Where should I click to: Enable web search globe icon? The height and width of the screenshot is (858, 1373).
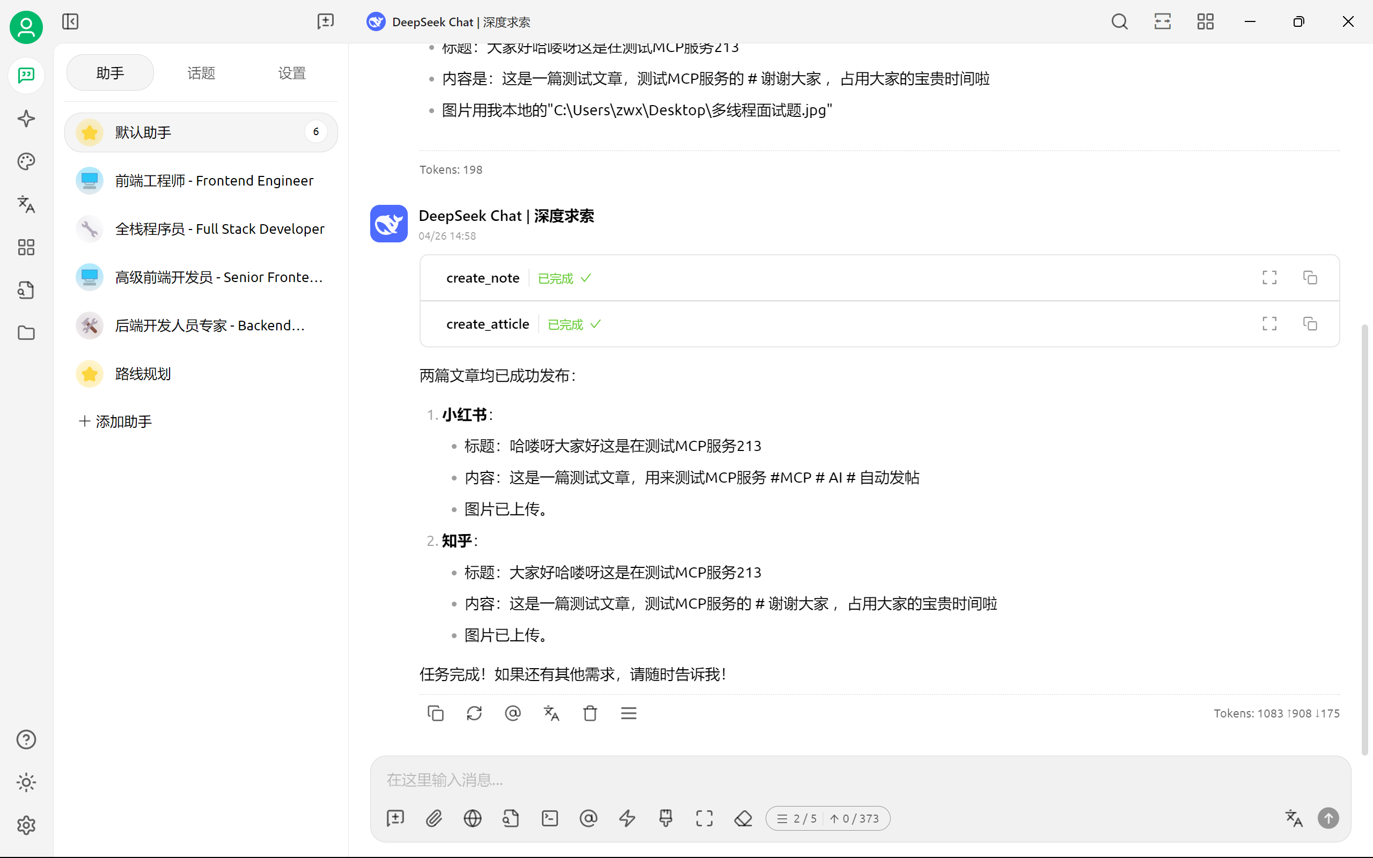(472, 818)
